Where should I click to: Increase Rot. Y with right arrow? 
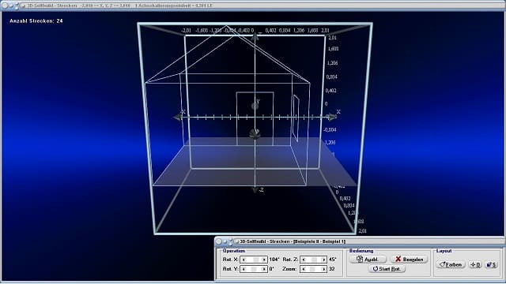pyautogui.click(x=264, y=269)
